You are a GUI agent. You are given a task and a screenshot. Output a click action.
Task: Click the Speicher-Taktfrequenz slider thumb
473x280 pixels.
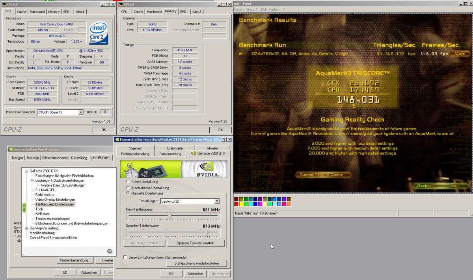207,232
